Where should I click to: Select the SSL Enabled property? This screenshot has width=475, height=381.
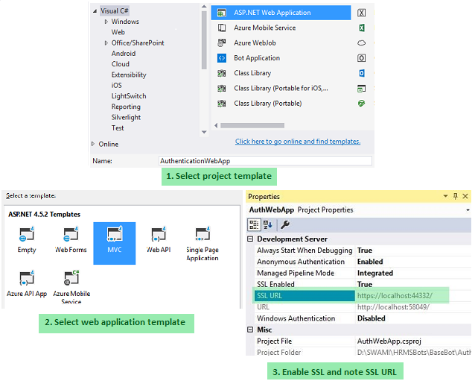305,284
